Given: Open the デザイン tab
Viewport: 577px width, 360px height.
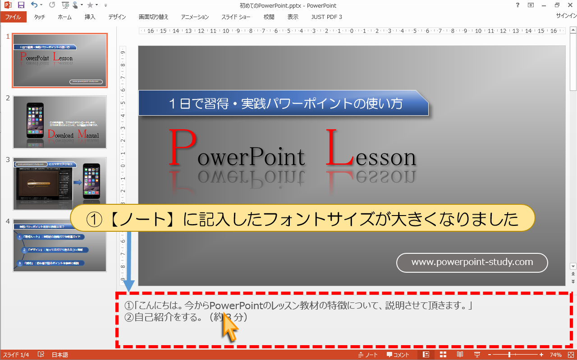Looking at the screenshot, I should (117, 17).
